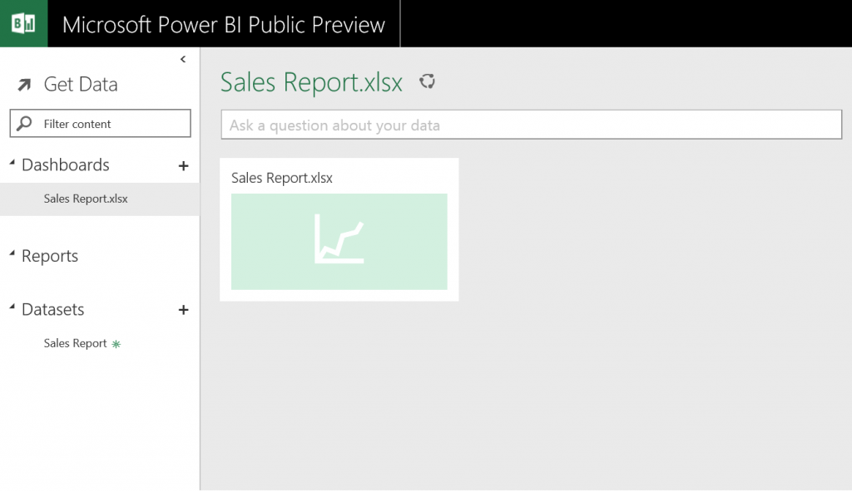Click the Get Data arrow icon
Image resolution: width=852 pixels, height=491 pixels.
(25, 85)
